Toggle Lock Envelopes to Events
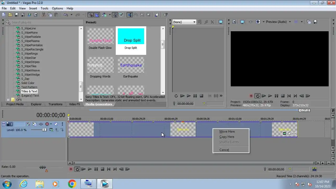The width and height of the screenshot is (336, 189). pyautogui.click(x=115, y=15)
